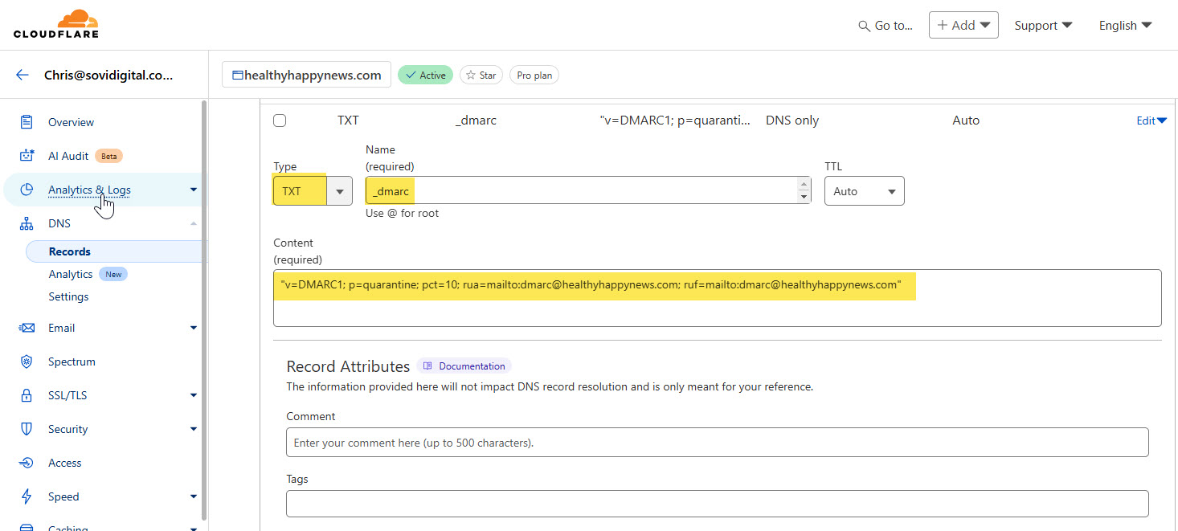The image size is (1178, 531).
Task: Click the "TXT" type cell in the record row
Action: pyautogui.click(x=348, y=120)
